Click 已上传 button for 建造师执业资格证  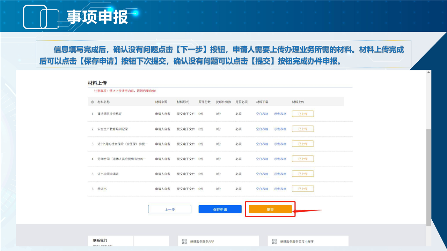tap(302, 114)
